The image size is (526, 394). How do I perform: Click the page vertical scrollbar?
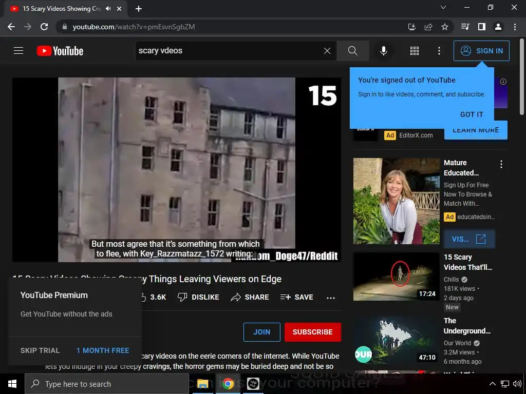(522, 77)
